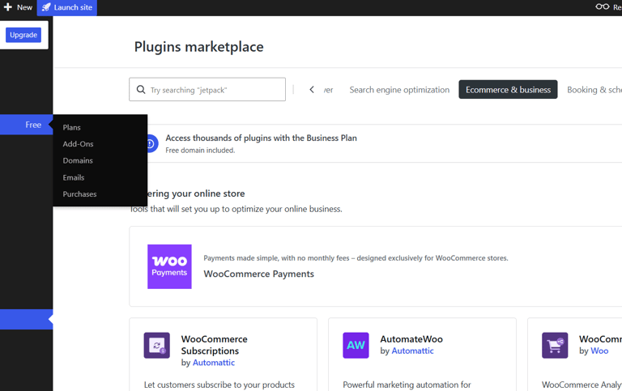The width and height of the screenshot is (622, 391).
Task: Click the WooCommerce cart plugin icon
Action: coord(555,345)
